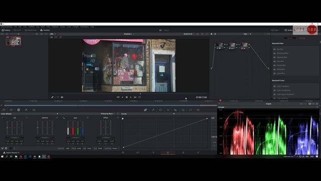Play the clip in reverse
This screenshot has width=321, height=181.
click(x=122, y=97)
